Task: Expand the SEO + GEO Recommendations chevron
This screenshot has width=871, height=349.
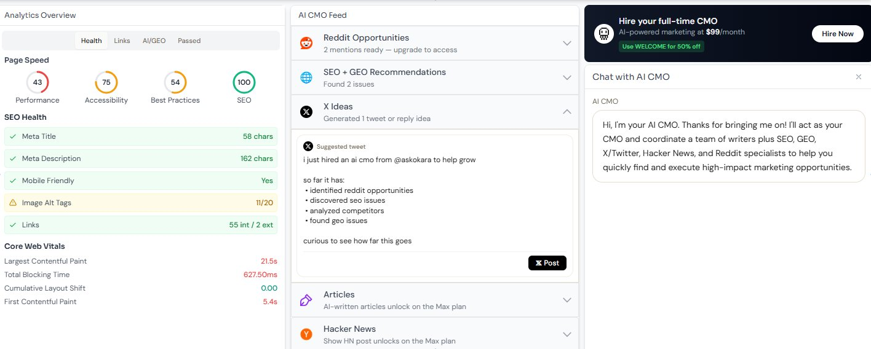Action: pos(567,77)
